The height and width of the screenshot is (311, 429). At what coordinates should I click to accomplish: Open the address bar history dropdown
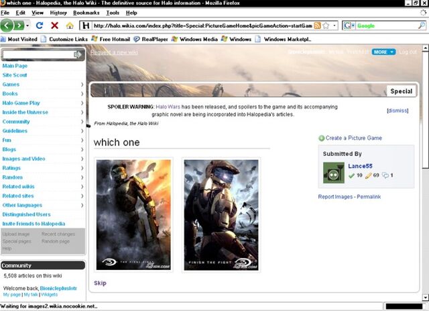coord(334,26)
